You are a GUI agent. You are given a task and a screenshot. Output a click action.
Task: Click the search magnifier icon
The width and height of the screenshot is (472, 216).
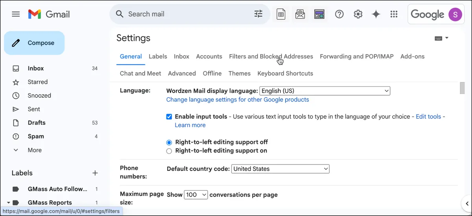(x=120, y=14)
